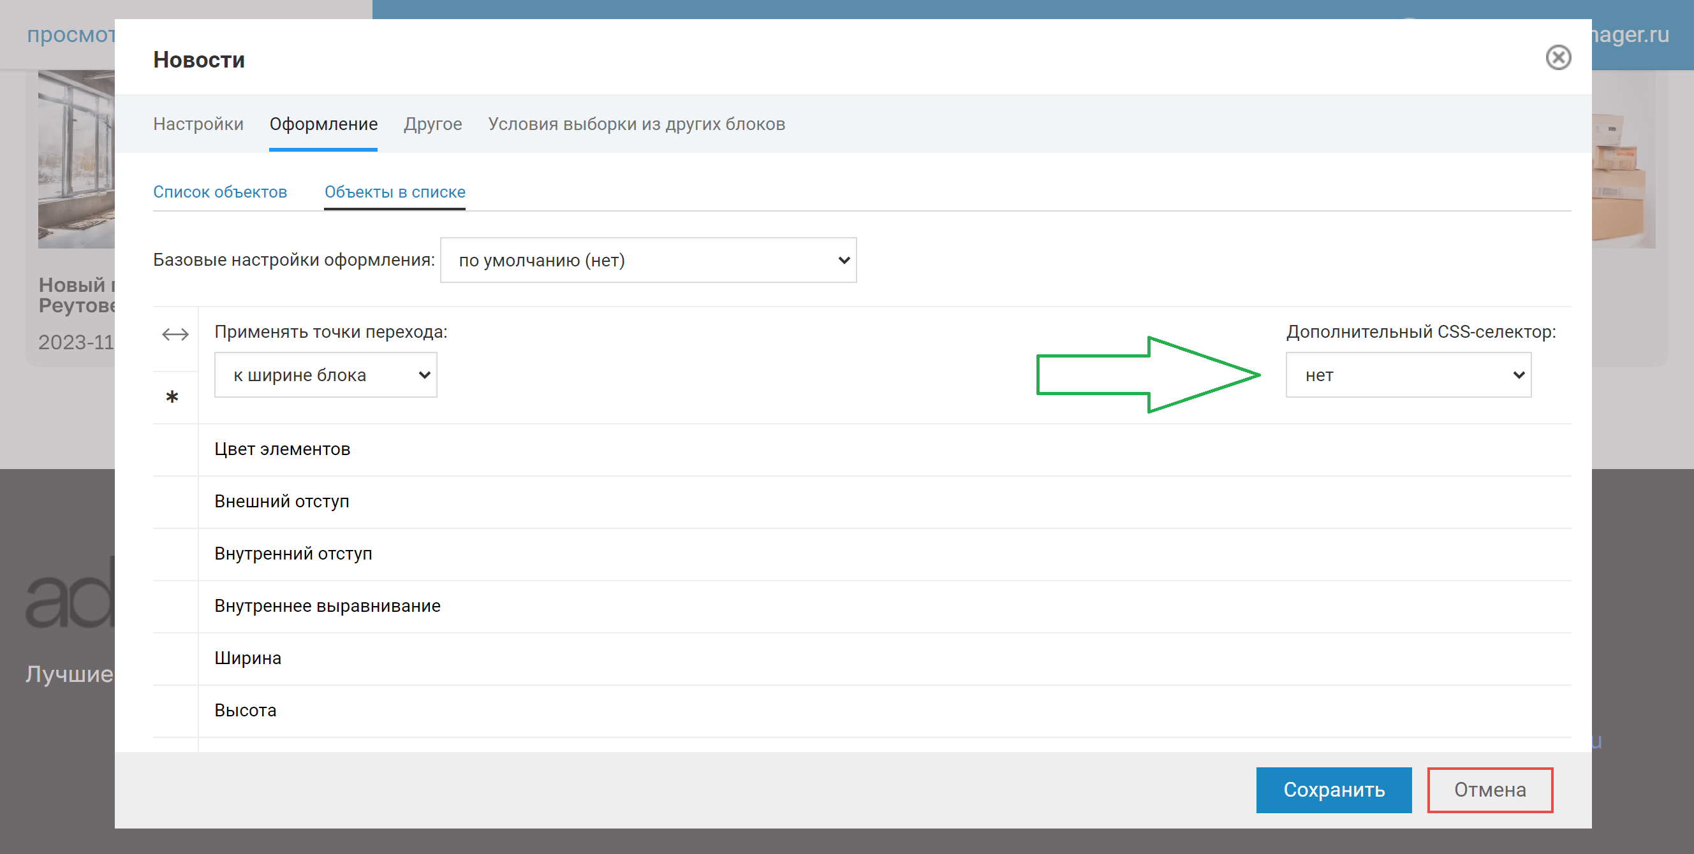
Task: Expand the Внутреннее выравнивание section
Action: coord(327,605)
